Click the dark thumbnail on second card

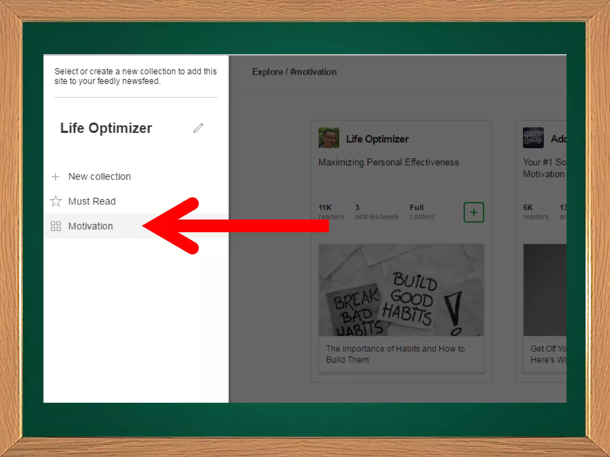(x=545, y=290)
